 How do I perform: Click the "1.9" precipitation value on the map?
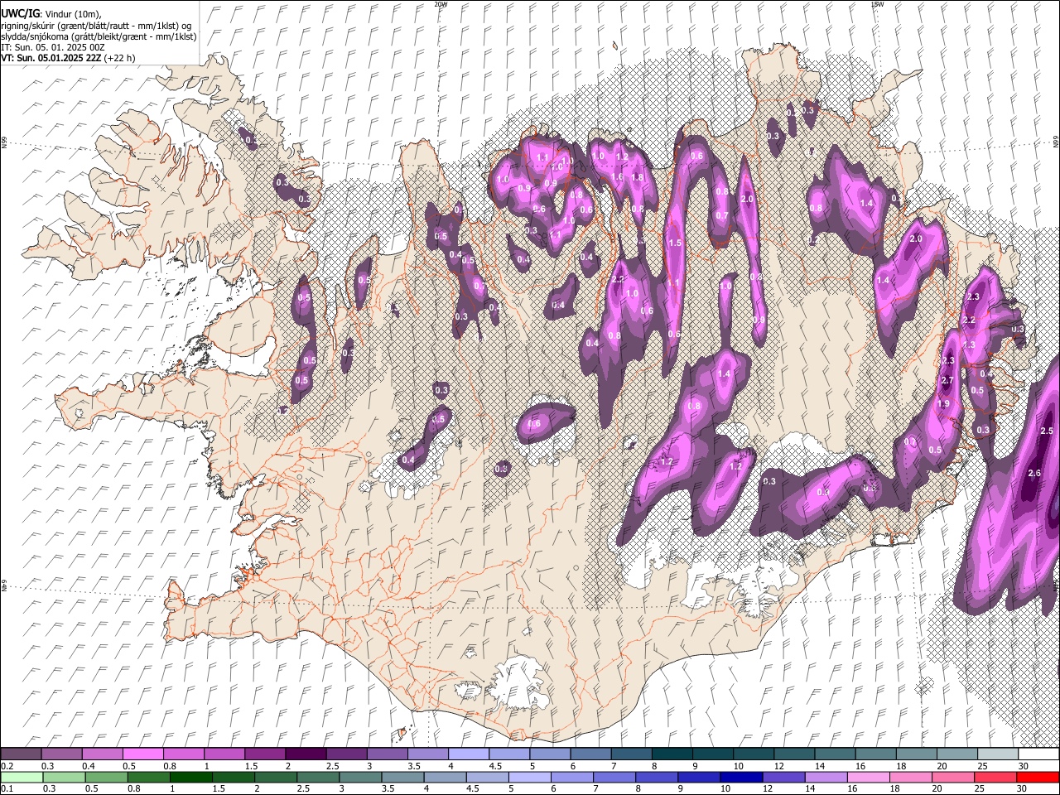942,403
